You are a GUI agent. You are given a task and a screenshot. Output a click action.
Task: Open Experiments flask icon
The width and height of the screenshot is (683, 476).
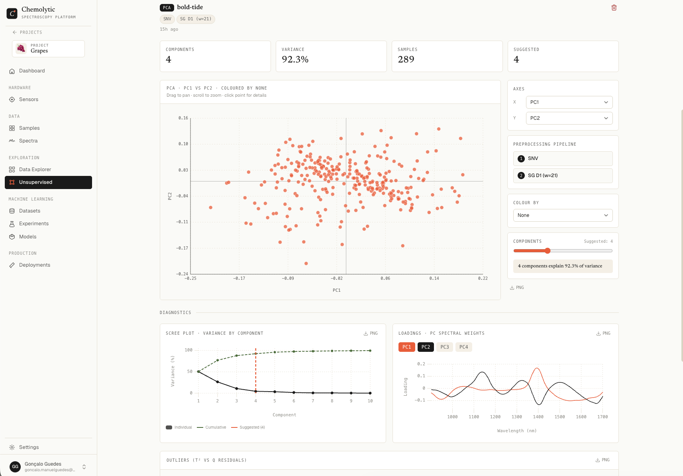tap(12, 224)
